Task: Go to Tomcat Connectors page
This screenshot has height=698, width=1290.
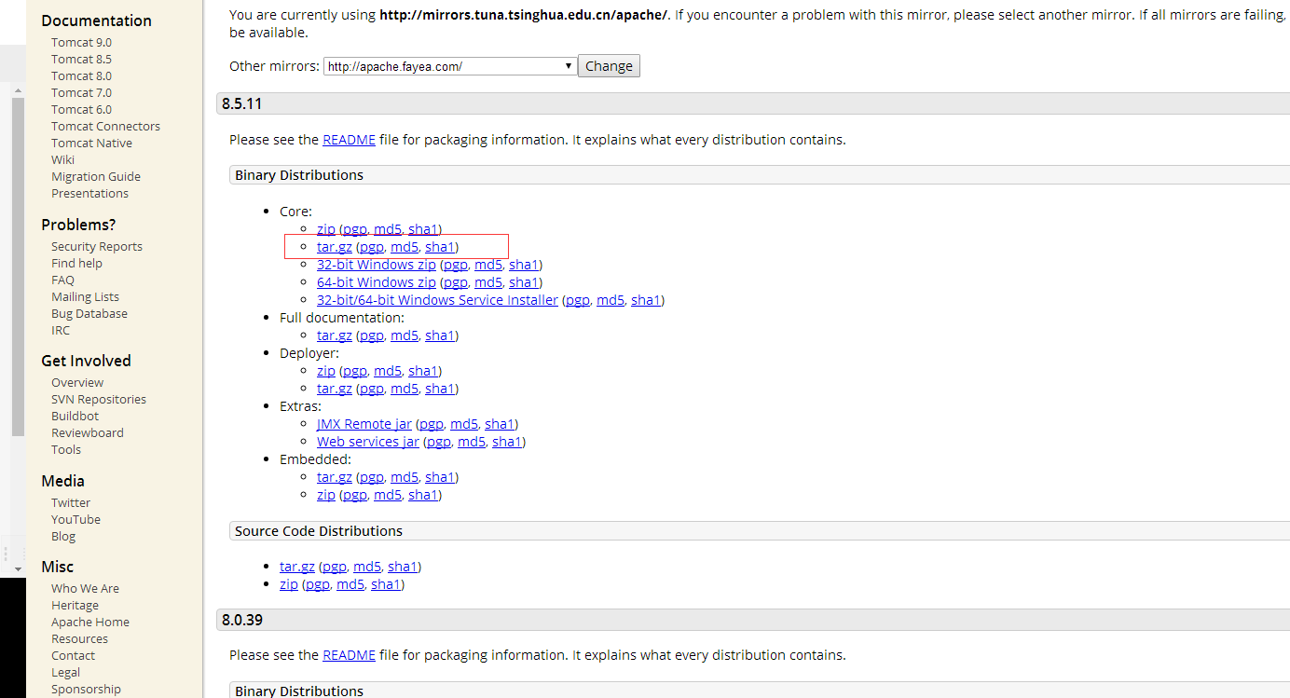Action: pyautogui.click(x=105, y=127)
